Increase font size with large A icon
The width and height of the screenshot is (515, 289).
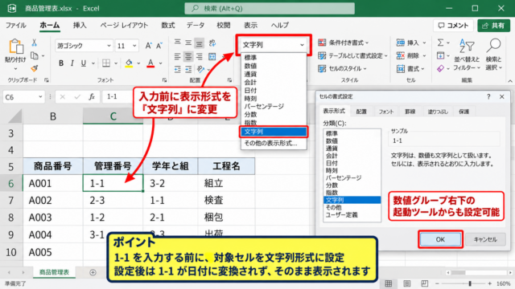pos(148,46)
